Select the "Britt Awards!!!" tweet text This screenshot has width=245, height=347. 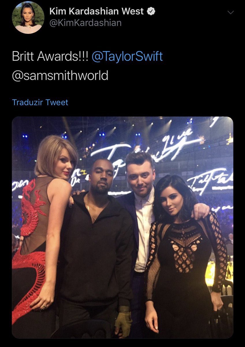coord(51,56)
